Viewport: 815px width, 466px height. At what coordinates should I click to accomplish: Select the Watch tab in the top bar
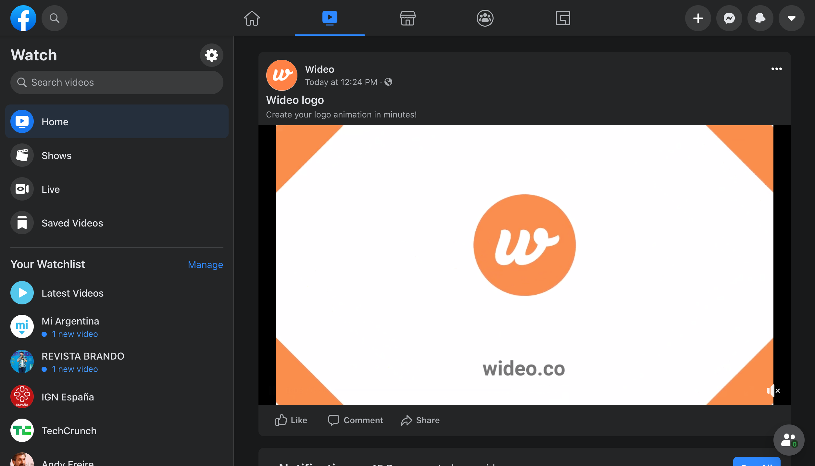330,18
